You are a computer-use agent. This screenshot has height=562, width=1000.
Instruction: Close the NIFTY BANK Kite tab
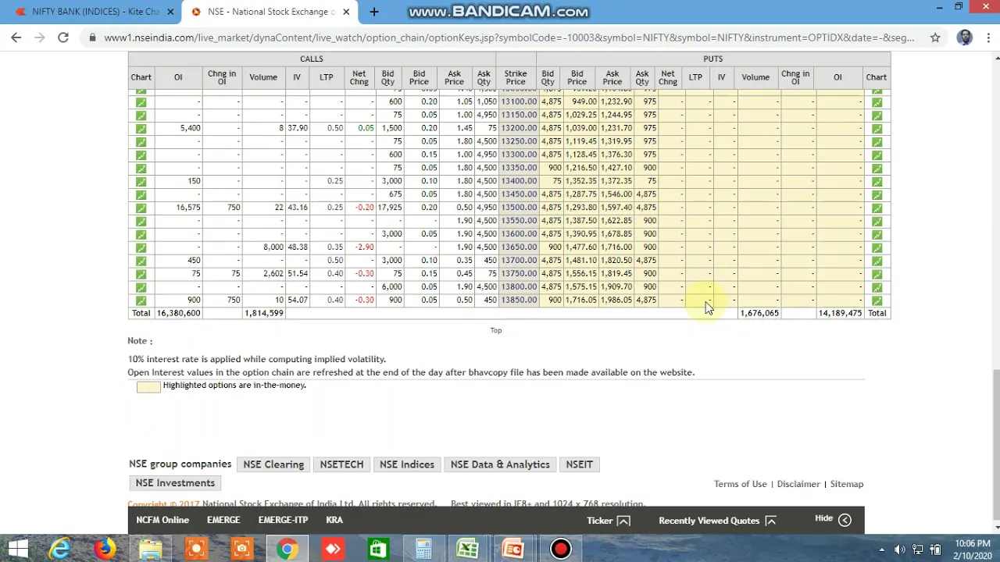point(170,12)
